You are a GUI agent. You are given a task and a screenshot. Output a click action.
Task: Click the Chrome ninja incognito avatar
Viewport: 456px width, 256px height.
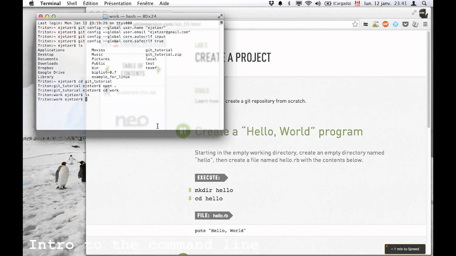(423, 13)
